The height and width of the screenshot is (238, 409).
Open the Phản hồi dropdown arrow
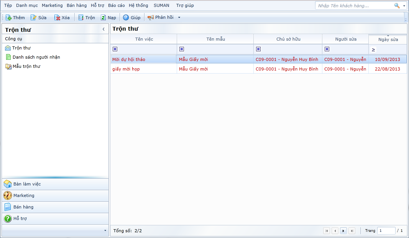click(179, 18)
